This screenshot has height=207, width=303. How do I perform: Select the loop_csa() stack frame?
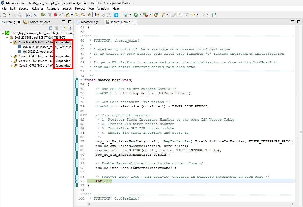click(x=38, y=52)
